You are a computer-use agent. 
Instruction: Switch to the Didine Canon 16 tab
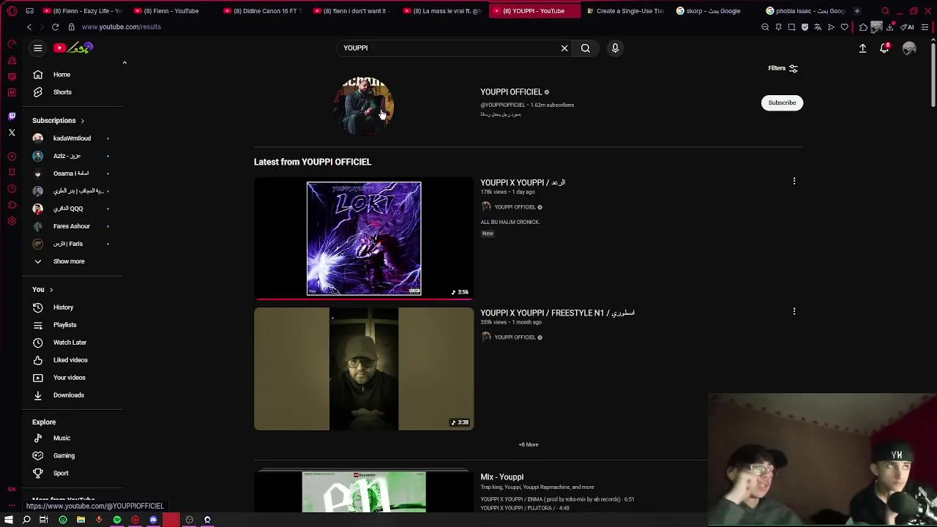click(x=264, y=11)
